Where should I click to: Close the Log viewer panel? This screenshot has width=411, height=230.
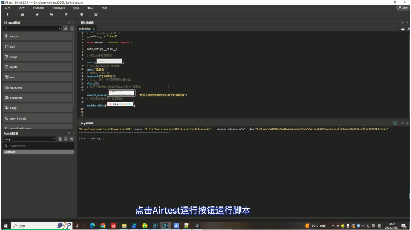pos(407,123)
